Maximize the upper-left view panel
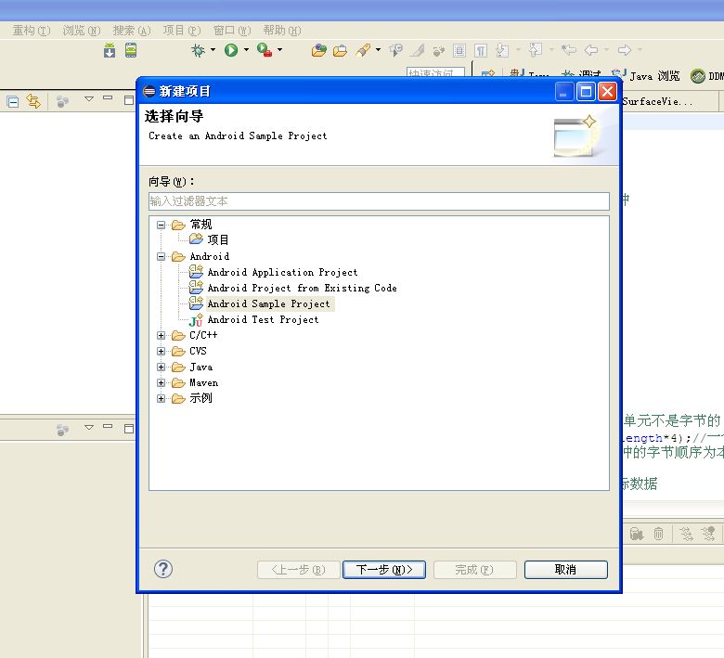The width and height of the screenshot is (724, 658). 129,100
